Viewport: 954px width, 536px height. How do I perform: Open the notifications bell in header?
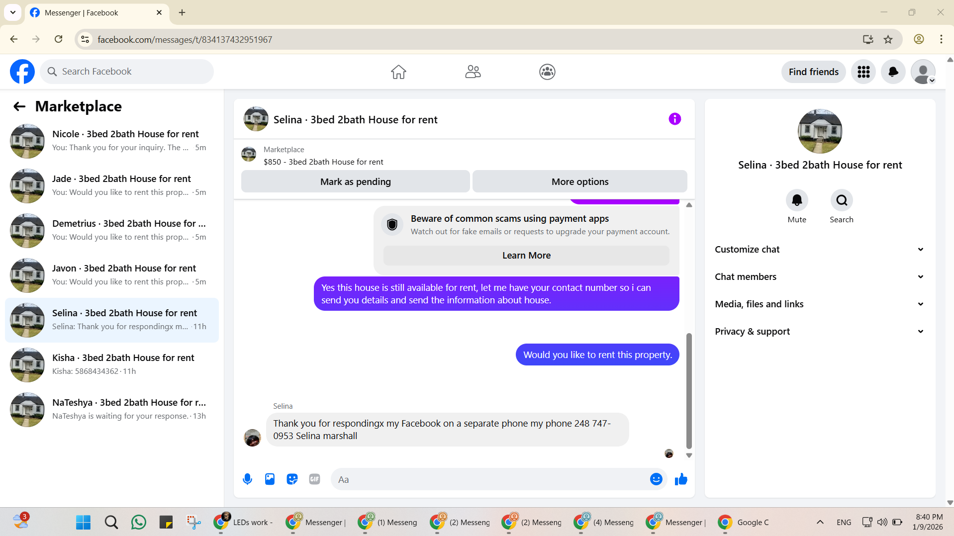893,72
